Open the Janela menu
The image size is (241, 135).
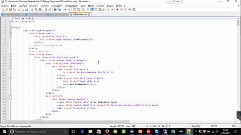119,6
